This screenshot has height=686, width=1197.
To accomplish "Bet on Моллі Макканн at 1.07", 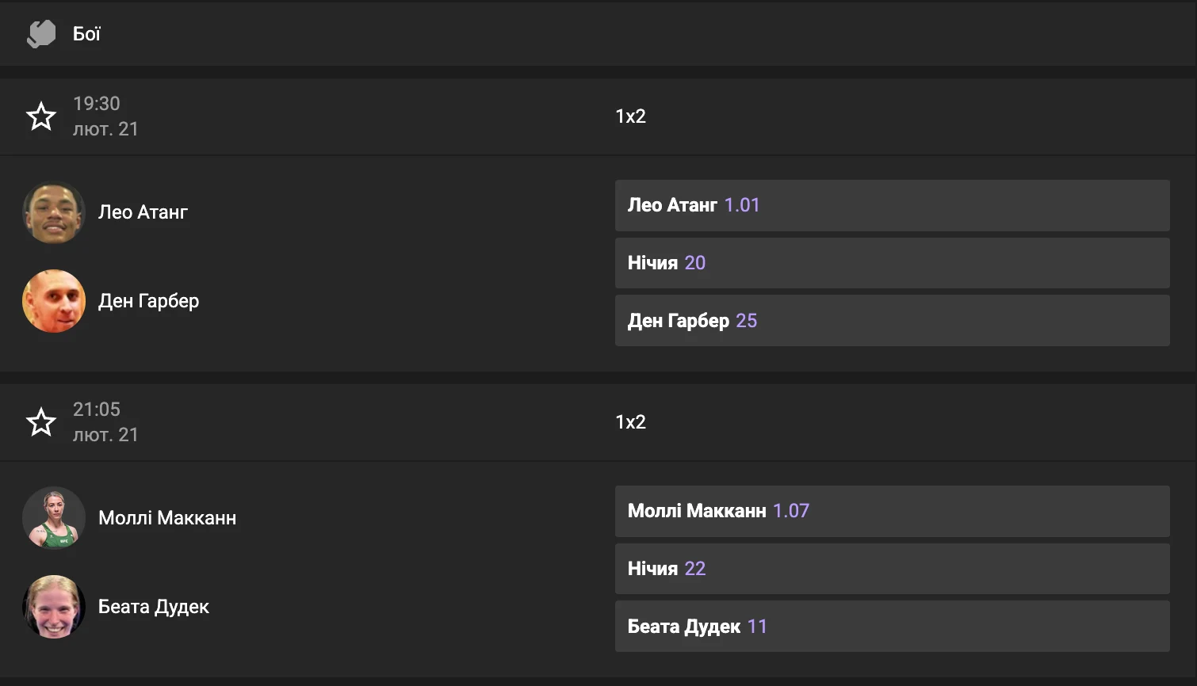I will 892,512.
